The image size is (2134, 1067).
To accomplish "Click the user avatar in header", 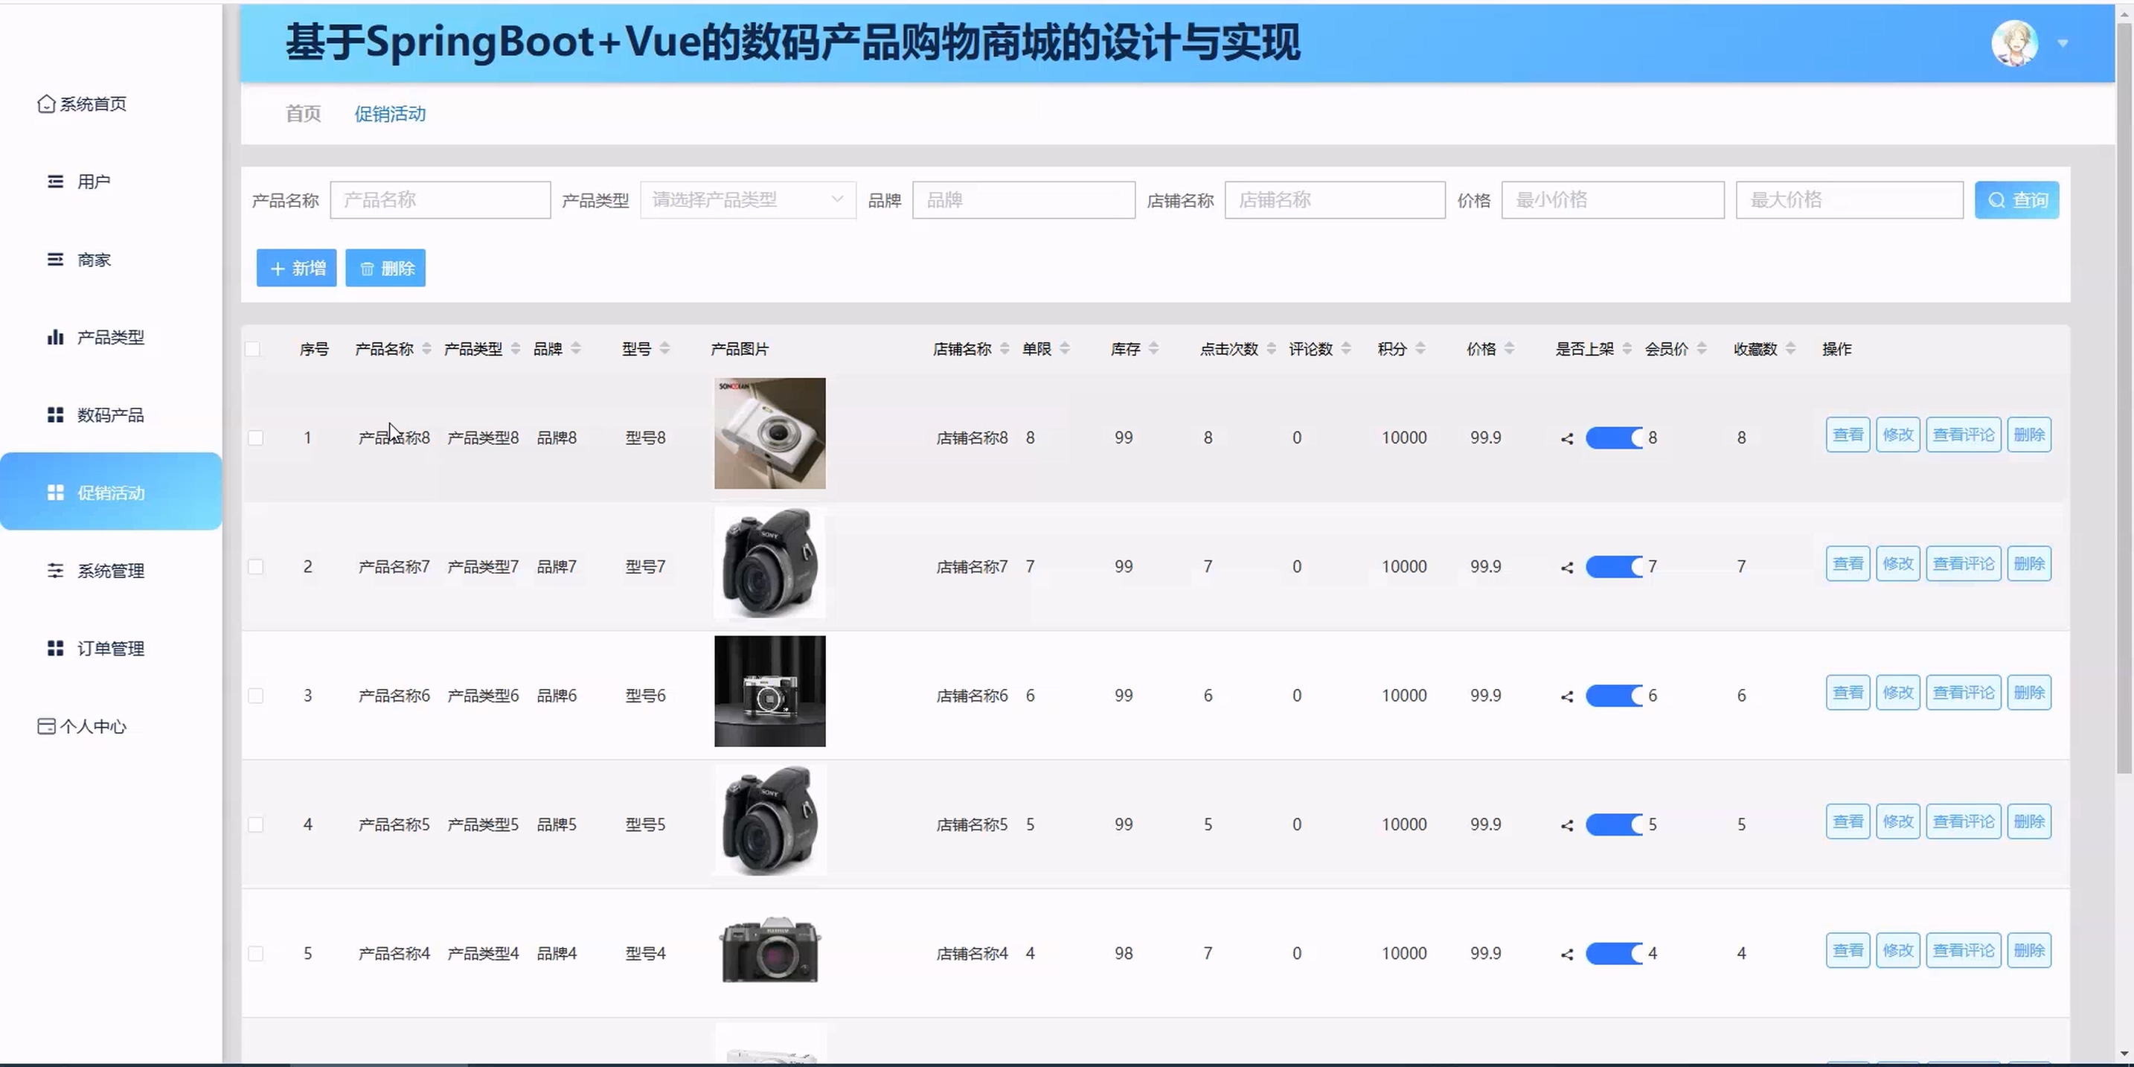I will (2014, 43).
